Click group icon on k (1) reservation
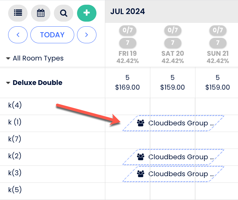The height and width of the screenshot is (200, 238). pyautogui.click(x=141, y=123)
